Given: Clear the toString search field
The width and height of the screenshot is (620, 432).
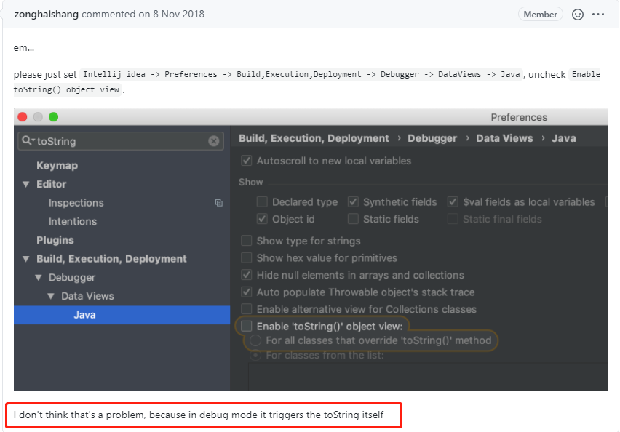Looking at the screenshot, I should point(213,141).
